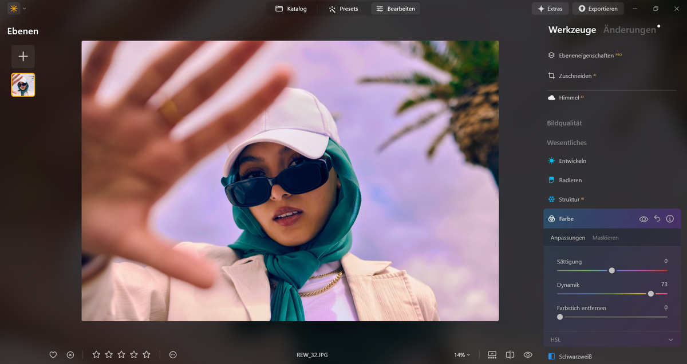
Task: Open the 14% zoom level dropdown
Action: pyautogui.click(x=461, y=355)
